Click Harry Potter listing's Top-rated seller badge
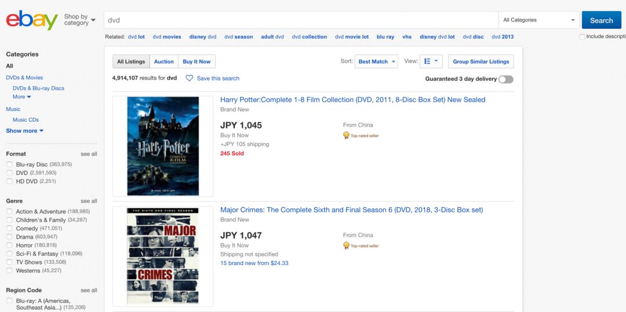This screenshot has height=312, width=626. [x=361, y=135]
